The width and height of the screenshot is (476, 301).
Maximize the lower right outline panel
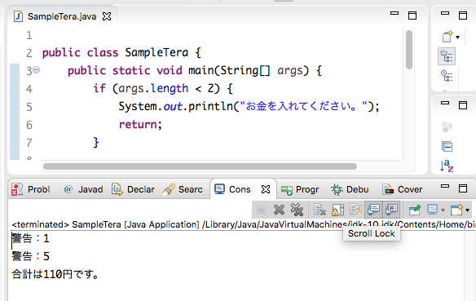(463, 104)
